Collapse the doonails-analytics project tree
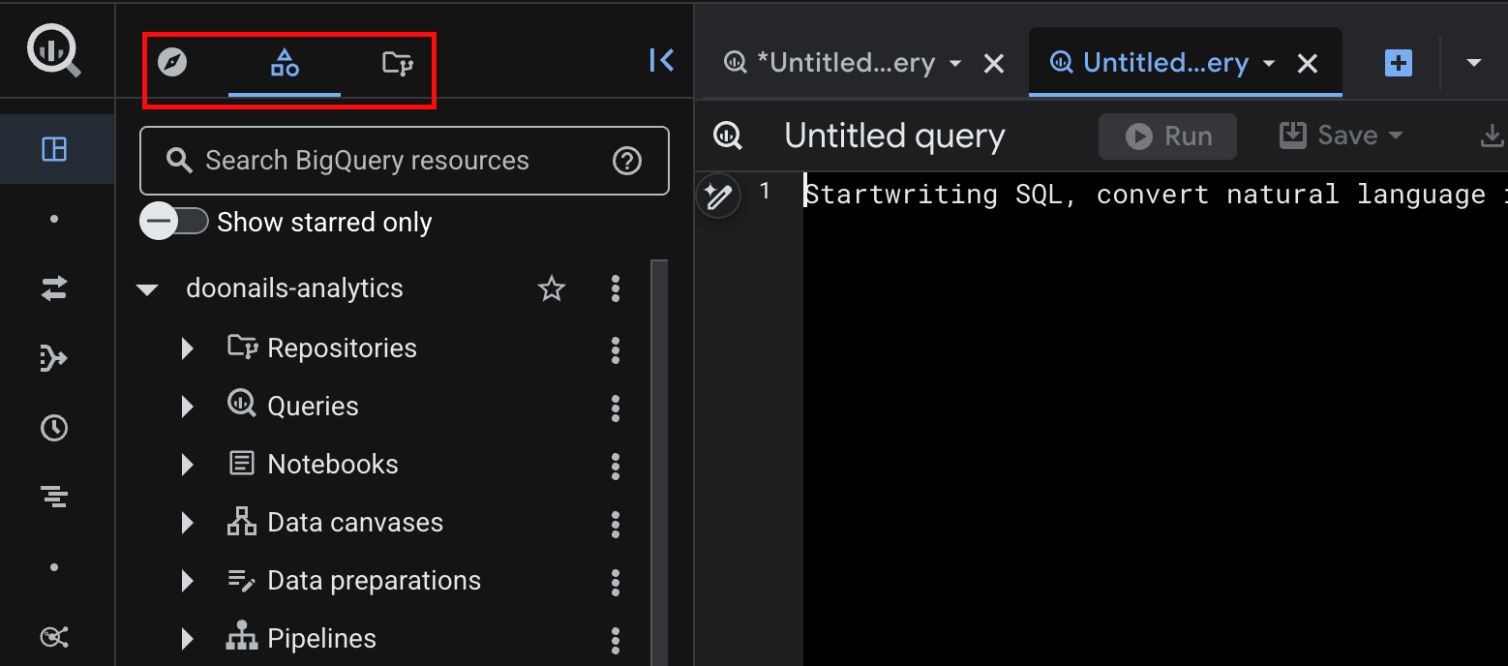Viewport: 1508px width, 666px height. (148, 289)
